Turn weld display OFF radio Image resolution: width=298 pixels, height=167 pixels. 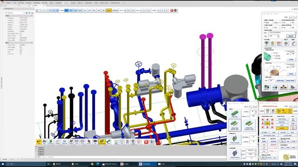pyautogui.click(x=291, y=27)
